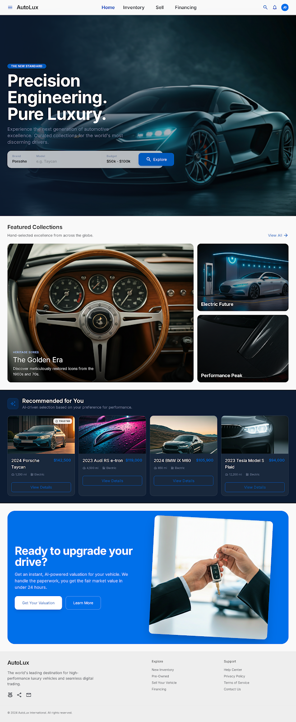Click the Electric fuel icon on Tesla Model S Plaid

coord(247,474)
